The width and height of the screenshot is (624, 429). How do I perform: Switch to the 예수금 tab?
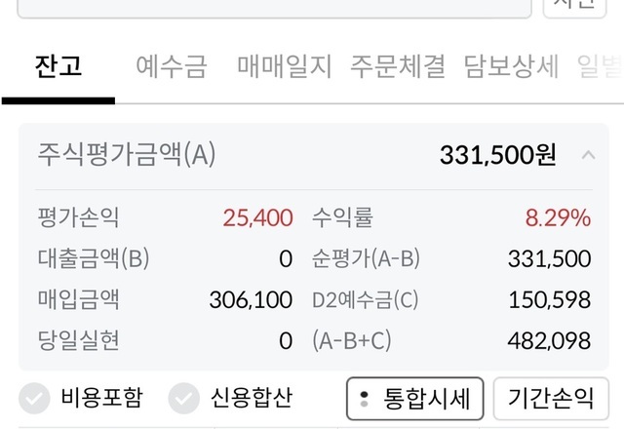(172, 66)
